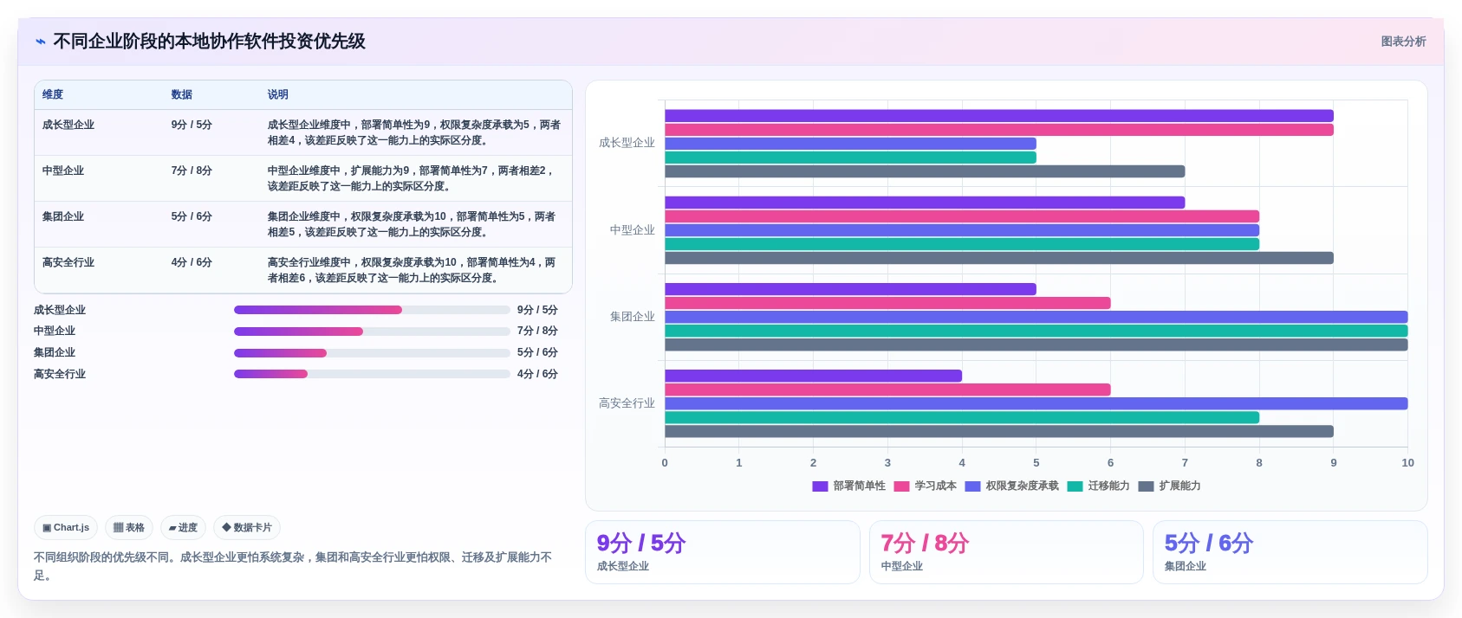Toggle the 部署简单性 legend text
Viewport: 1462px width, 618px height.
859,486
